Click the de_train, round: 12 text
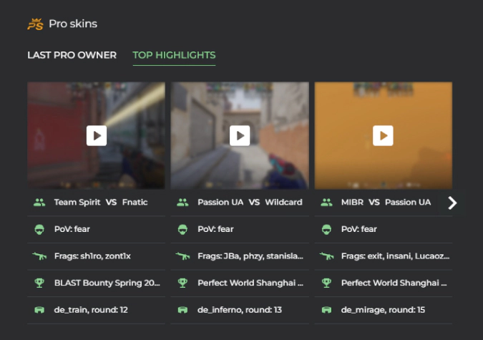 91,310
